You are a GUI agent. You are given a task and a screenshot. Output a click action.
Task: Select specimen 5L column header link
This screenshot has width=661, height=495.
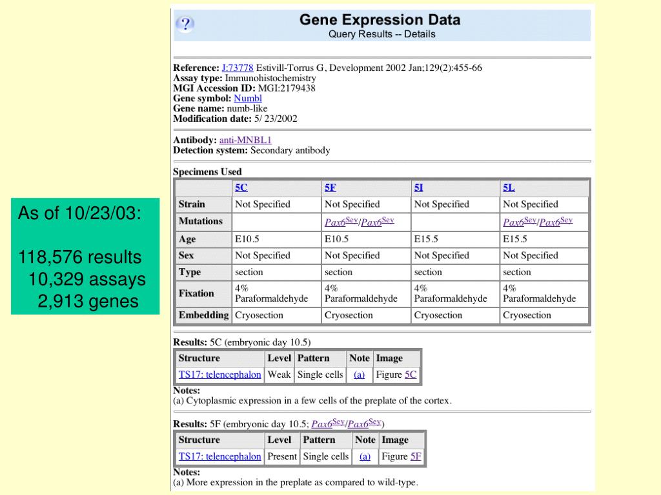509,188
